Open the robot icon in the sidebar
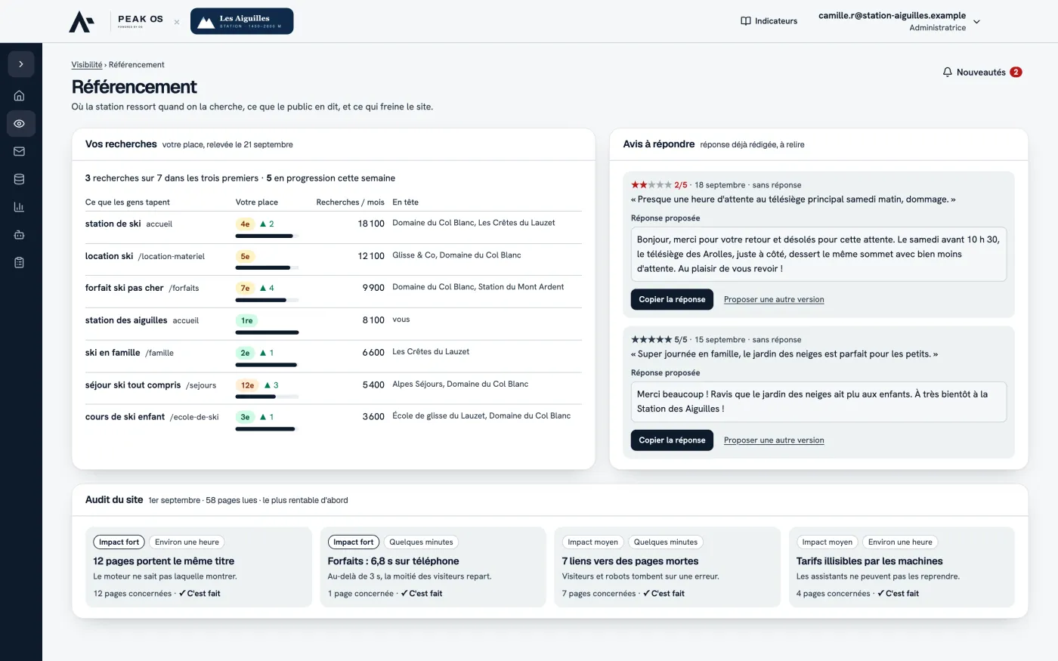The width and height of the screenshot is (1058, 661). pyautogui.click(x=20, y=235)
